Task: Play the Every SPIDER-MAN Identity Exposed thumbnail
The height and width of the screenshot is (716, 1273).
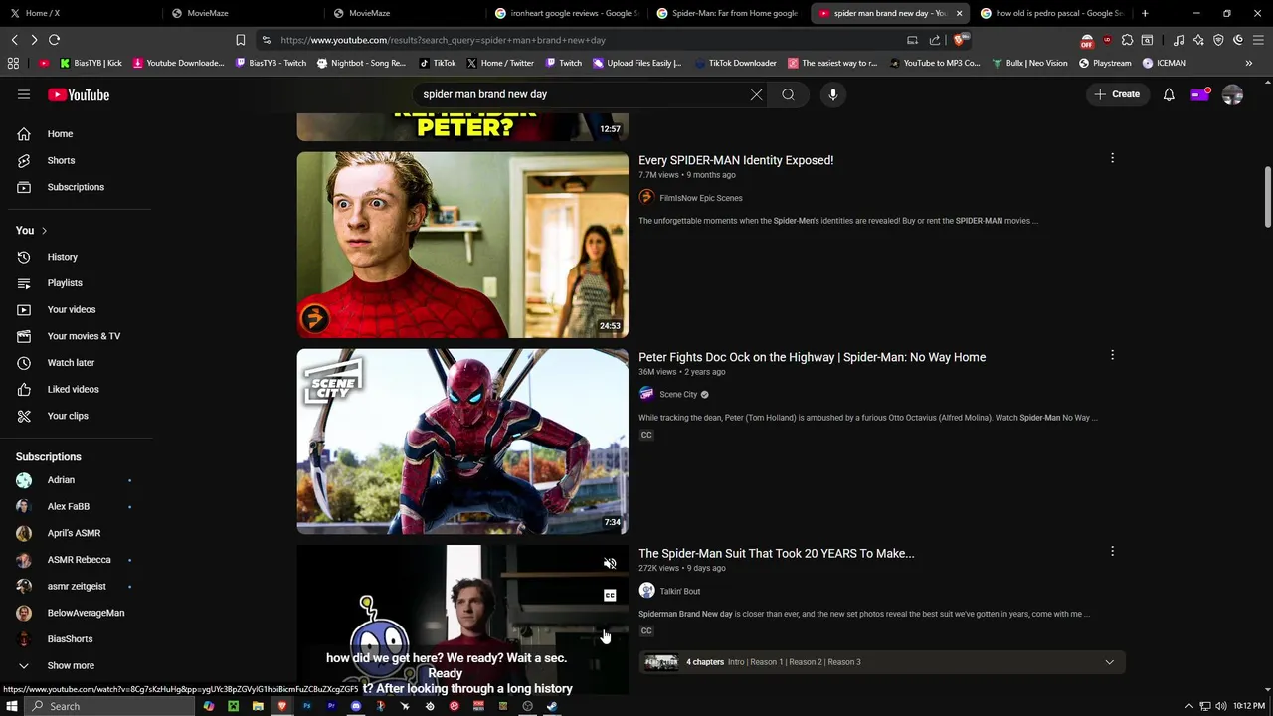Action: click(x=462, y=245)
